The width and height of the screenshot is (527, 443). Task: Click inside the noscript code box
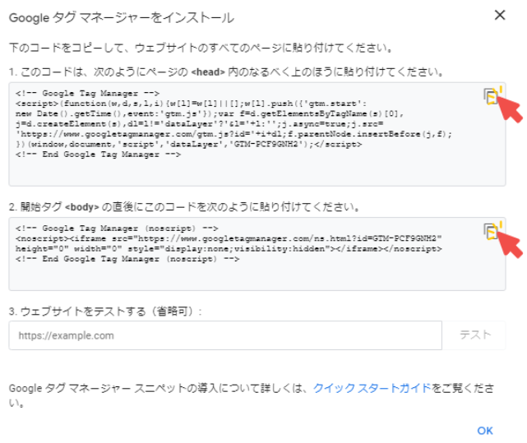257,254
